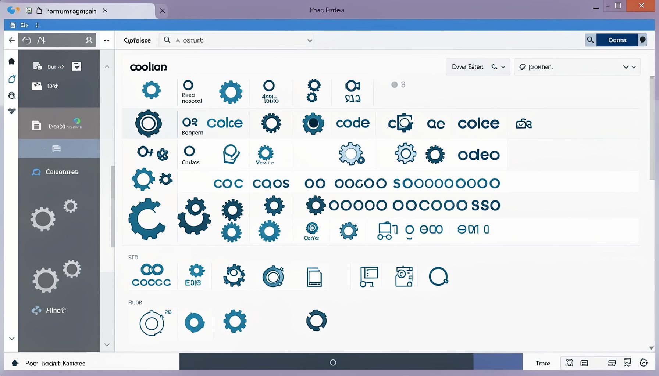Click 'Trane' in the status bar
The height and width of the screenshot is (376, 659).
(x=543, y=363)
